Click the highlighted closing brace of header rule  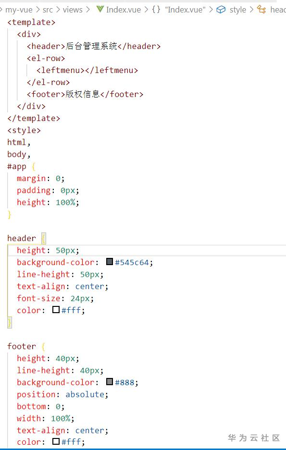coord(10,323)
